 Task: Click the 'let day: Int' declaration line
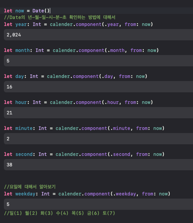tap(76, 76)
